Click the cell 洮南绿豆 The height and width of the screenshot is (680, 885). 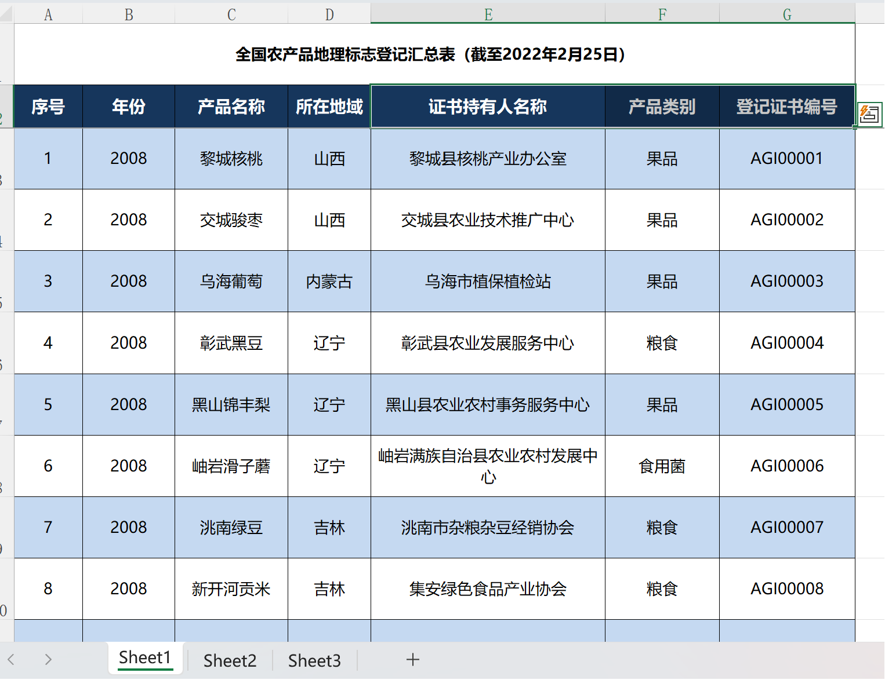(231, 528)
